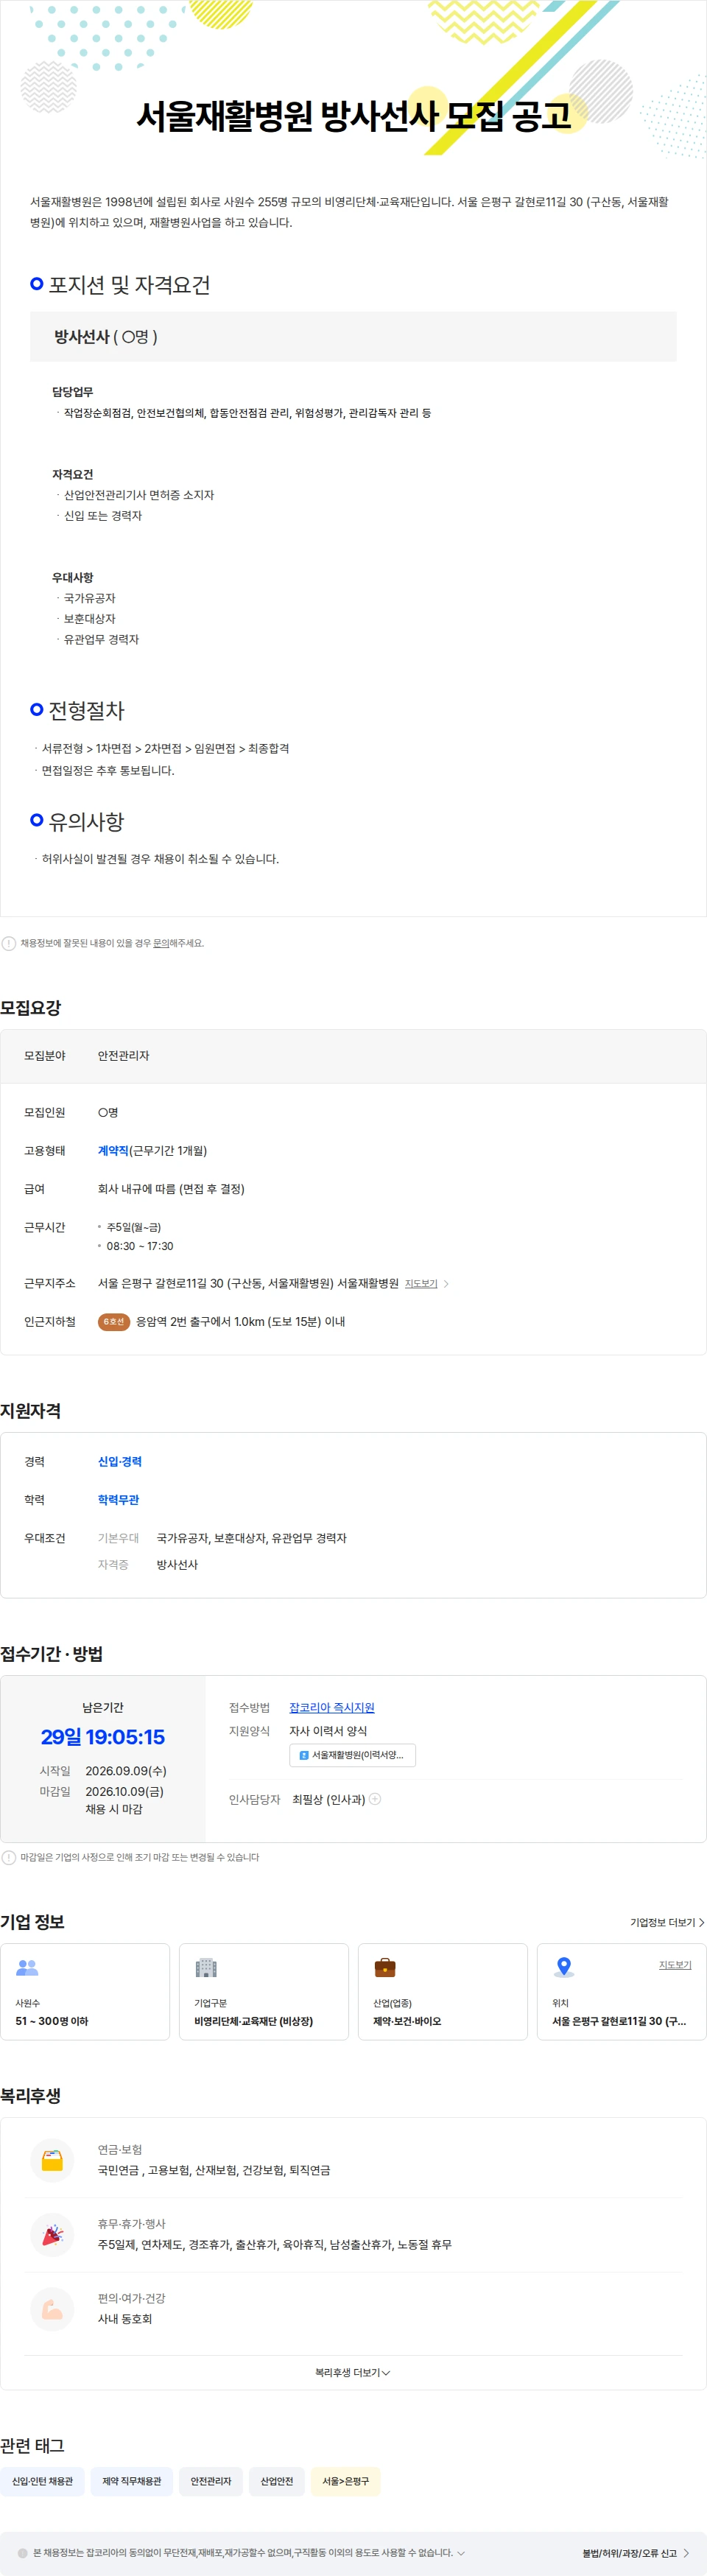Click the 편의·여가·건강 muscle icon
This screenshot has height=2576, width=707.
click(52, 2309)
